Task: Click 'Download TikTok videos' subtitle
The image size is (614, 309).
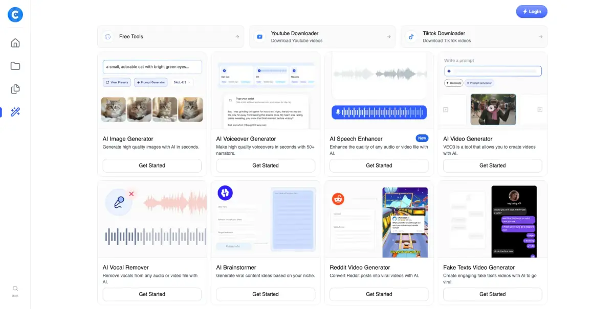Action: pyautogui.click(x=447, y=41)
